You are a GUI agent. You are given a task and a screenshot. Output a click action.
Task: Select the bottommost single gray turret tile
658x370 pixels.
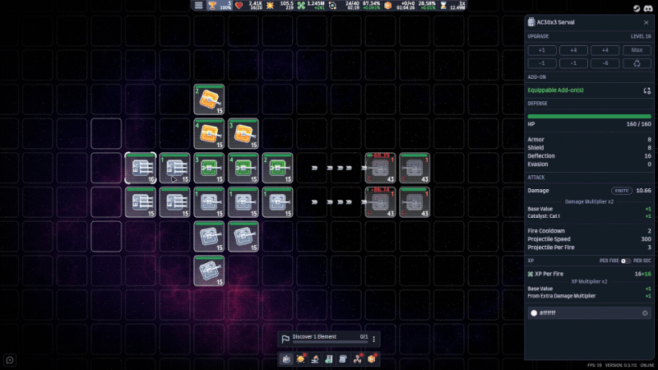(x=209, y=271)
